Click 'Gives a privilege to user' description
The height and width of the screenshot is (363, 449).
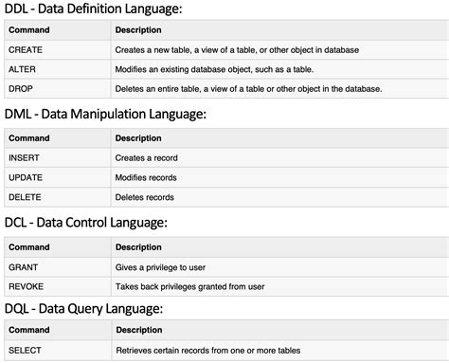coord(160,267)
